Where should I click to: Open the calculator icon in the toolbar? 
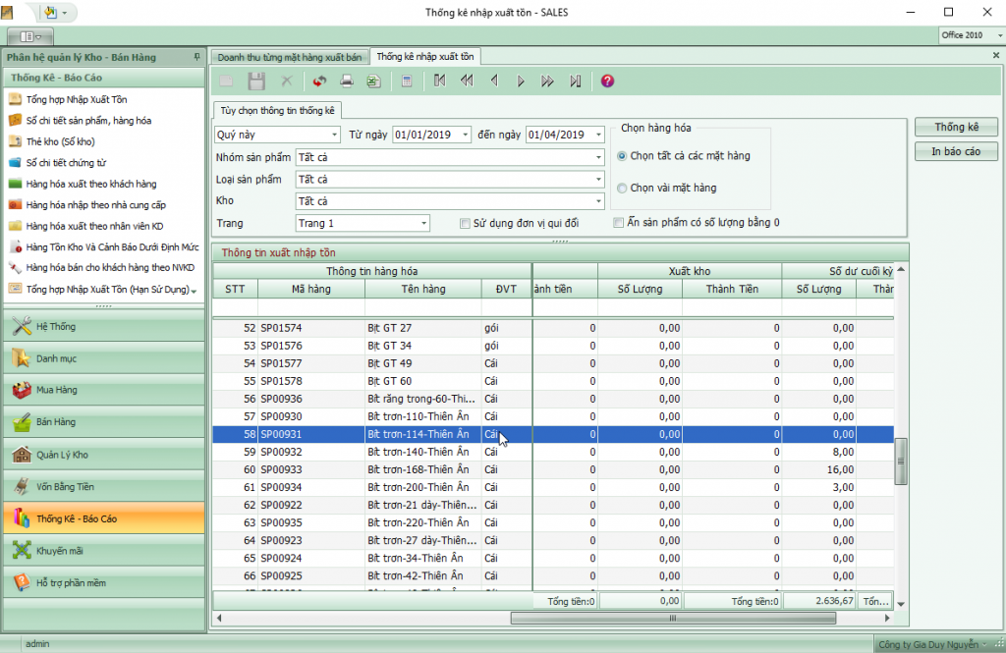click(x=407, y=82)
